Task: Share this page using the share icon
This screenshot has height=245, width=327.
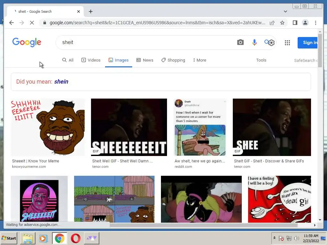Action: (272, 23)
